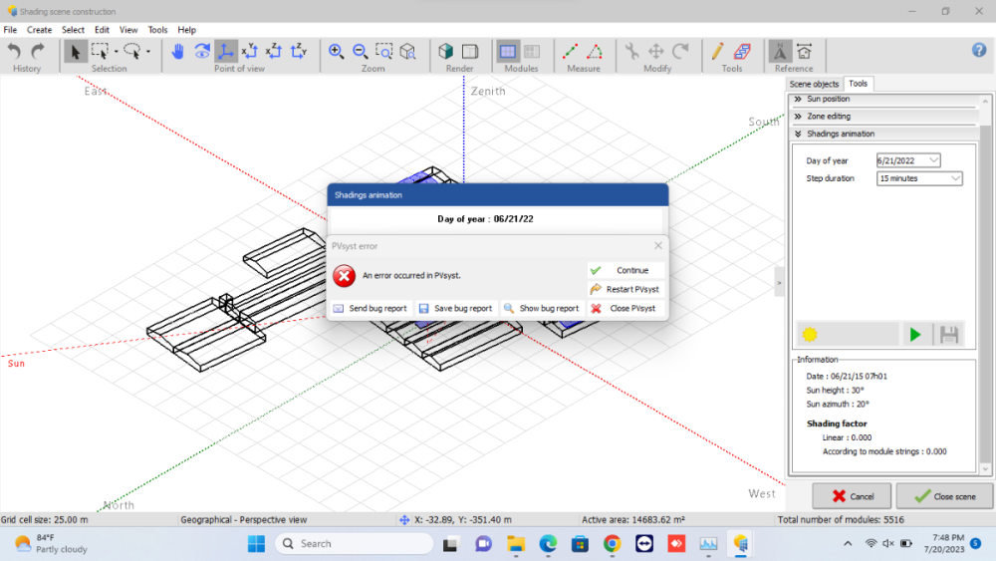Open the Edit menu
The height and width of the screenshot is (561, 996).
(x=102, y=30)
